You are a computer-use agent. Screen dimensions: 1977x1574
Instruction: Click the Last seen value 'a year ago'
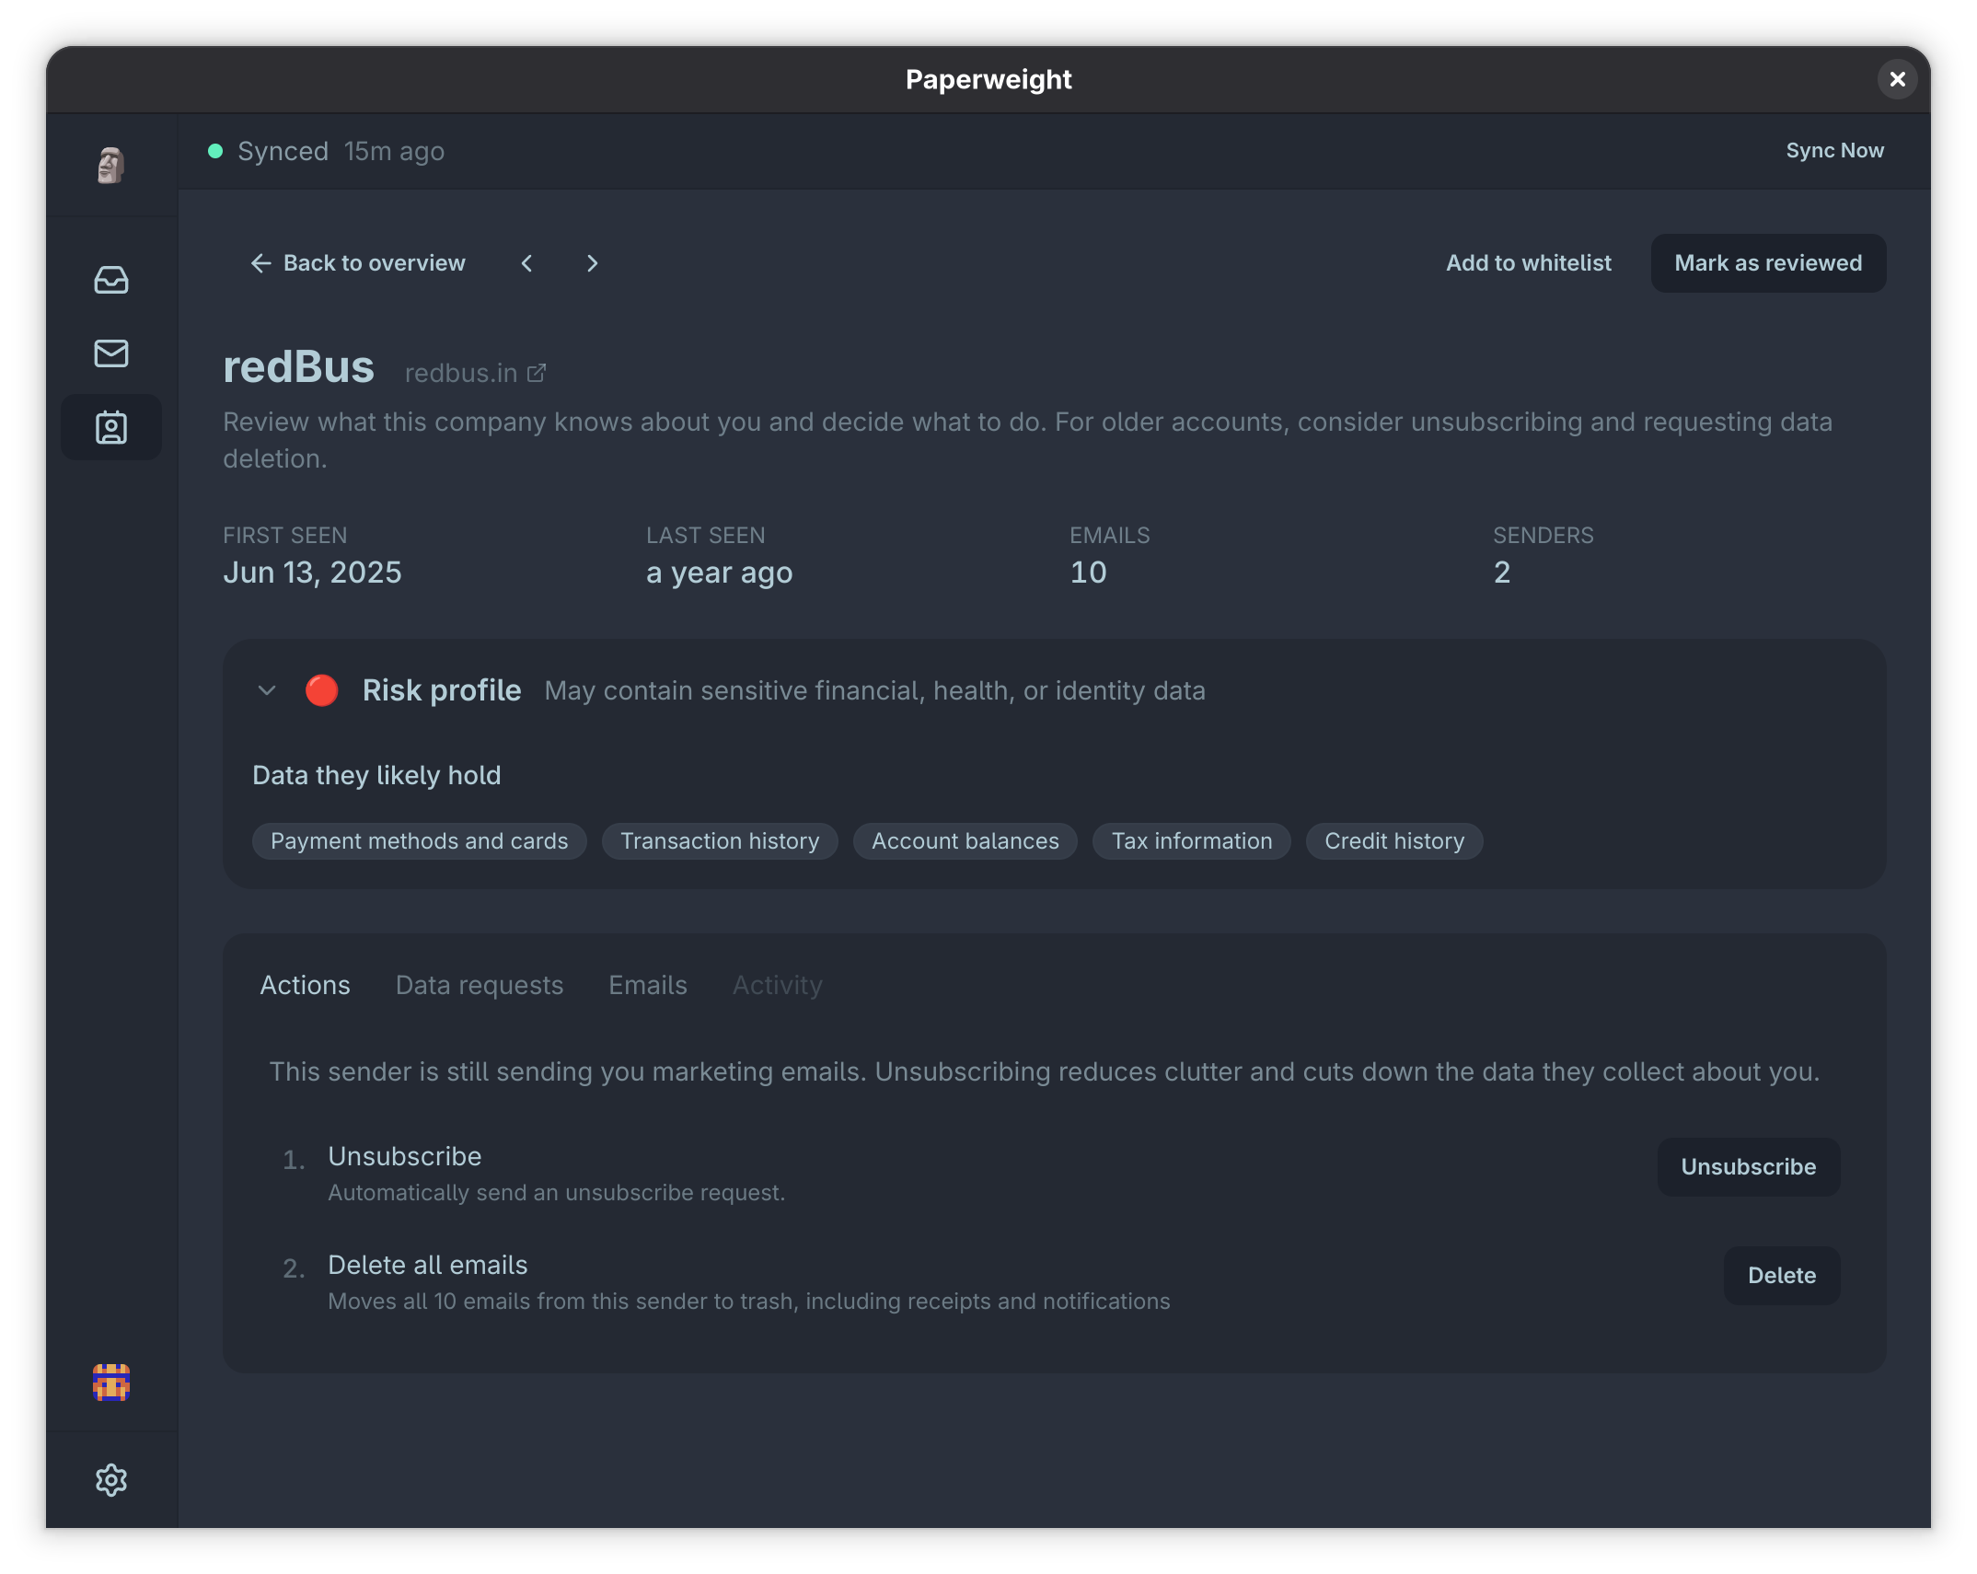[x=720, y=573]
